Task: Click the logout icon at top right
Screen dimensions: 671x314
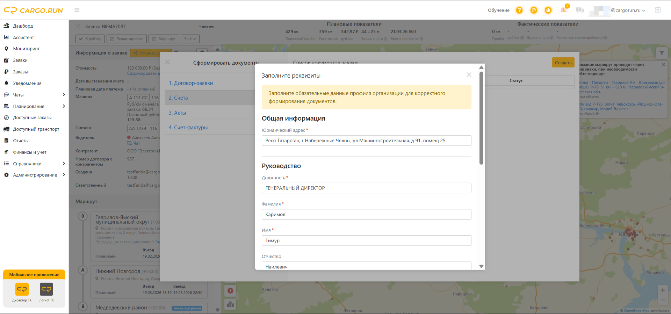Action: [658, 10]
